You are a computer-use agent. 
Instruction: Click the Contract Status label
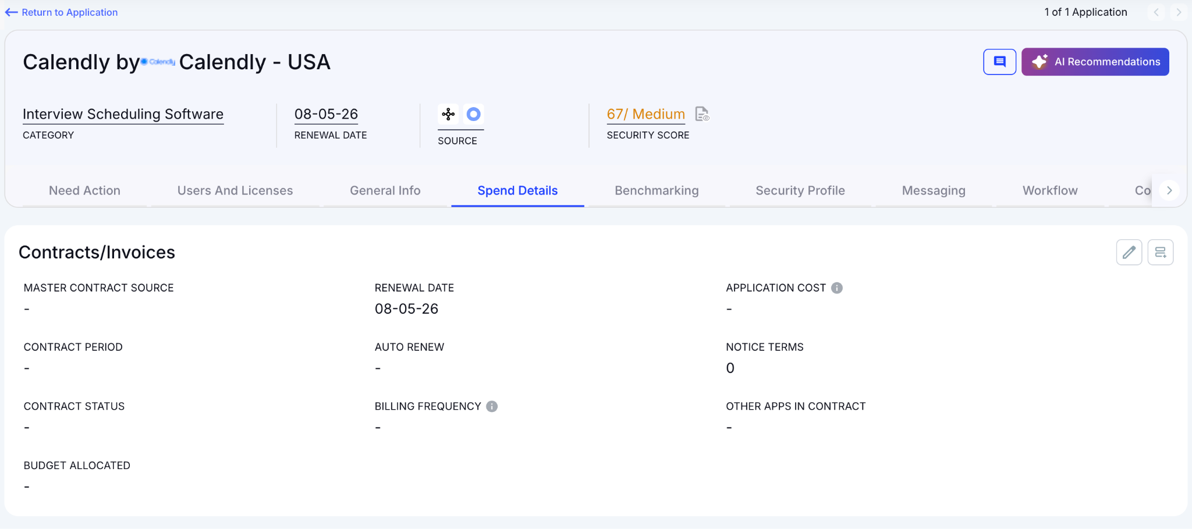[x=74, y=406]
